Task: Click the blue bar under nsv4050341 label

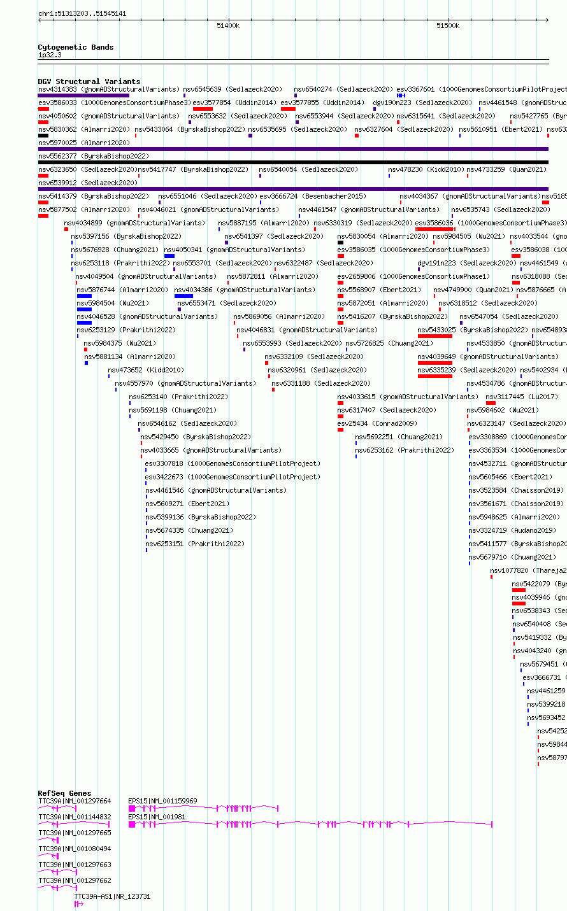Action: click(x=169, y=256)
